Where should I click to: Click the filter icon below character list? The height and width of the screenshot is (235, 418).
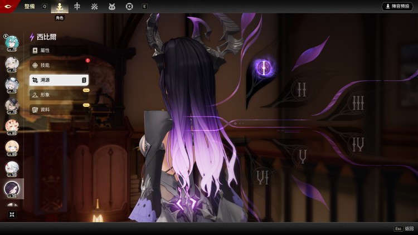[x=12, y=214]
